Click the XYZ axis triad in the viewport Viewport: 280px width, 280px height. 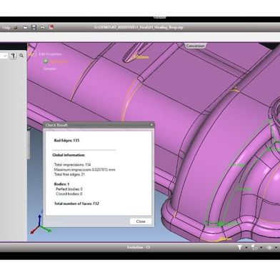[40, 223]
